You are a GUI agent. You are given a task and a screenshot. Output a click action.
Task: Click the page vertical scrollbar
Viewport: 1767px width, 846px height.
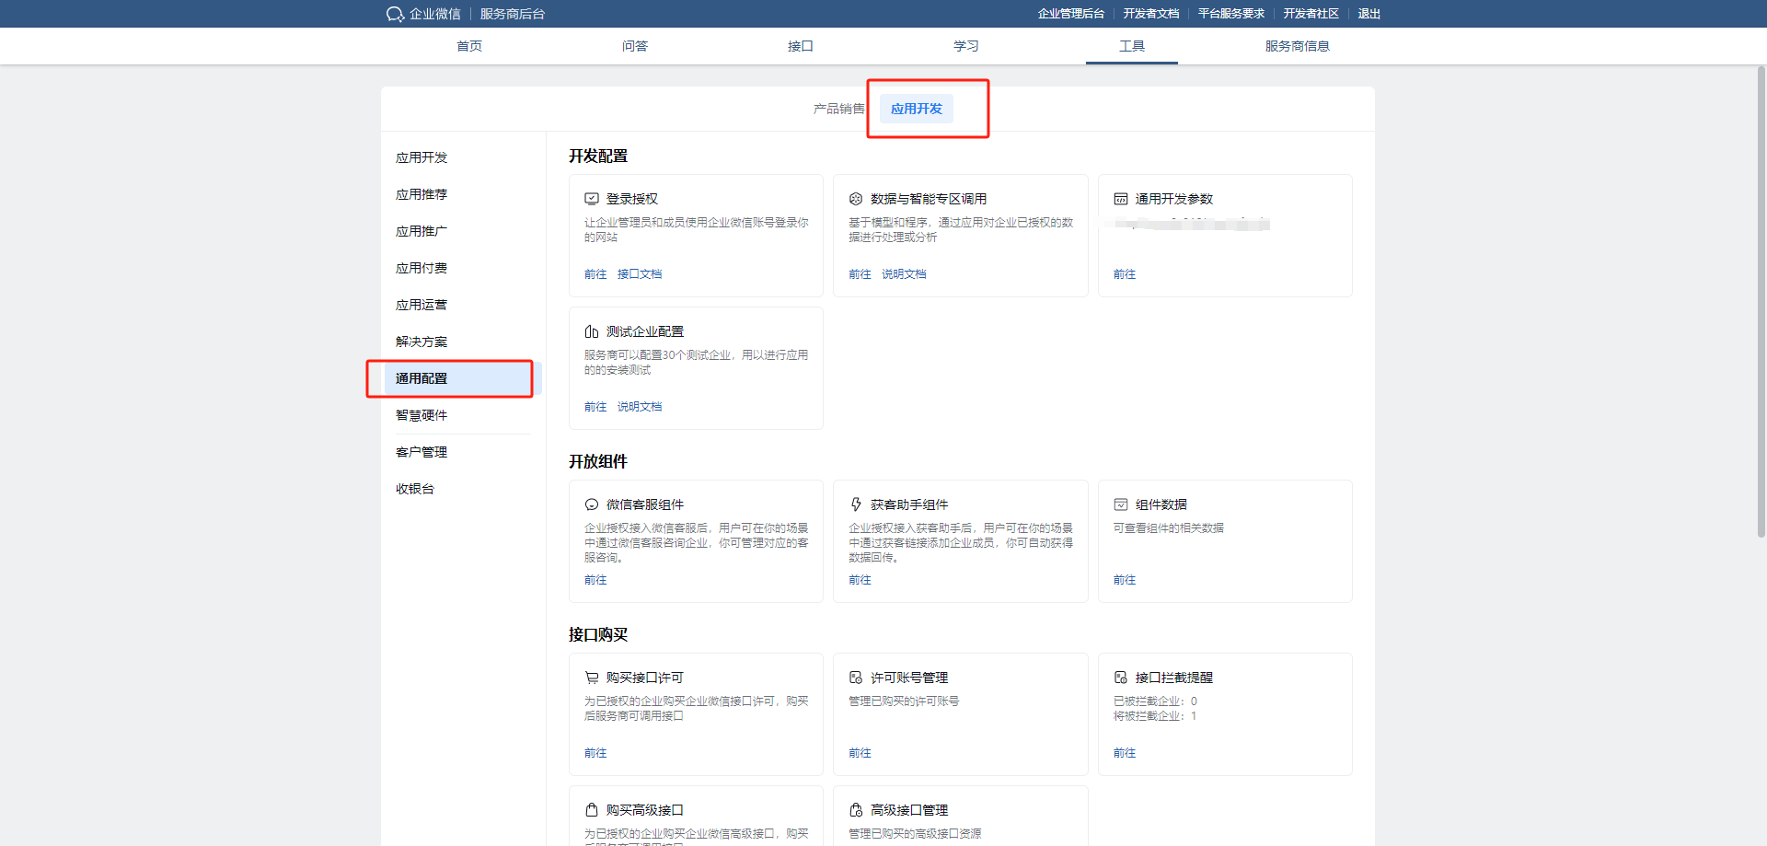point(1761,304)
